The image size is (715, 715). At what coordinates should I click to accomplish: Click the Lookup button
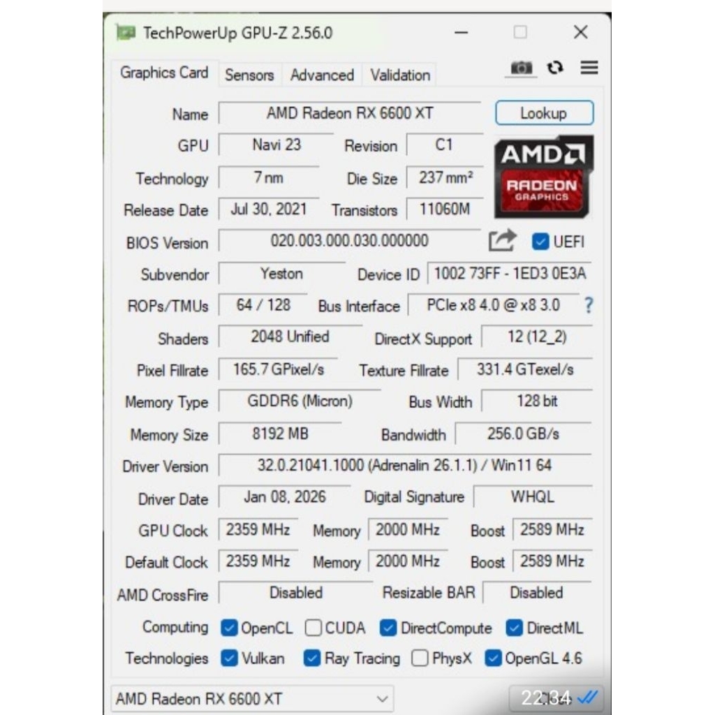tap(544, 112)
